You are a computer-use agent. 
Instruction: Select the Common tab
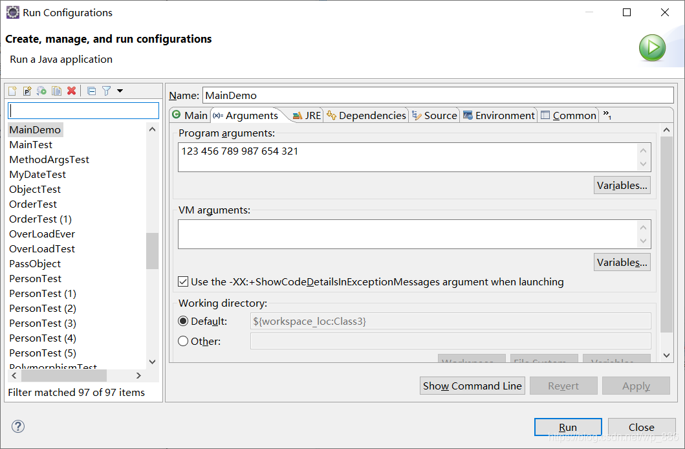point(569,115)
